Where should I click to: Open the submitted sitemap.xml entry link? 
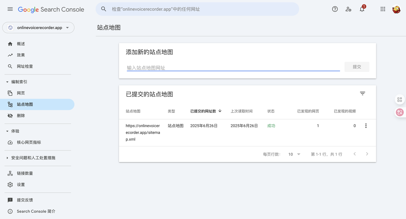pos(143,132)
